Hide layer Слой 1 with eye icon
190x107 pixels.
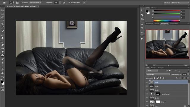(147, 102)
